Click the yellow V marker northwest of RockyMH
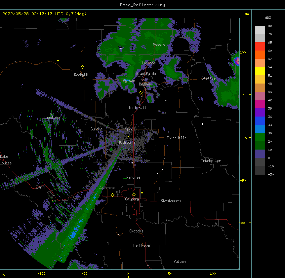This screenshot has width=285, height=278. [x=58, y=61]
